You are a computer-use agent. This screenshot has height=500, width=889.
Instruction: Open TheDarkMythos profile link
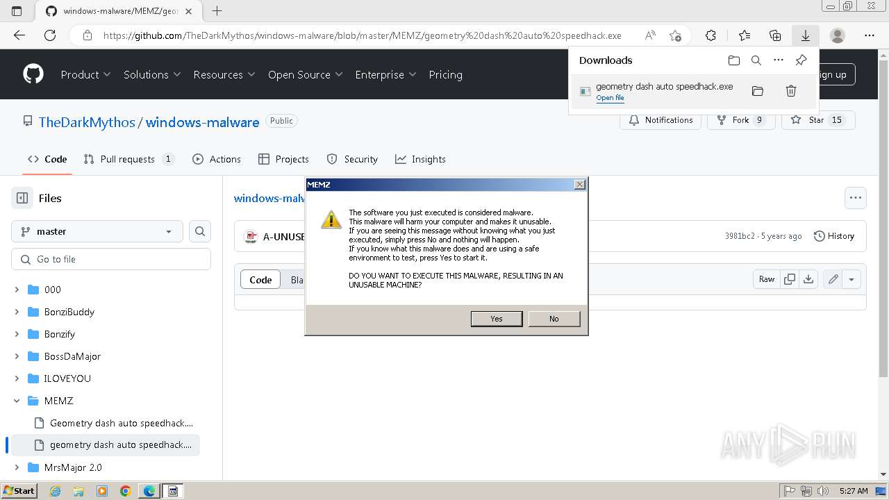[87, 122]
